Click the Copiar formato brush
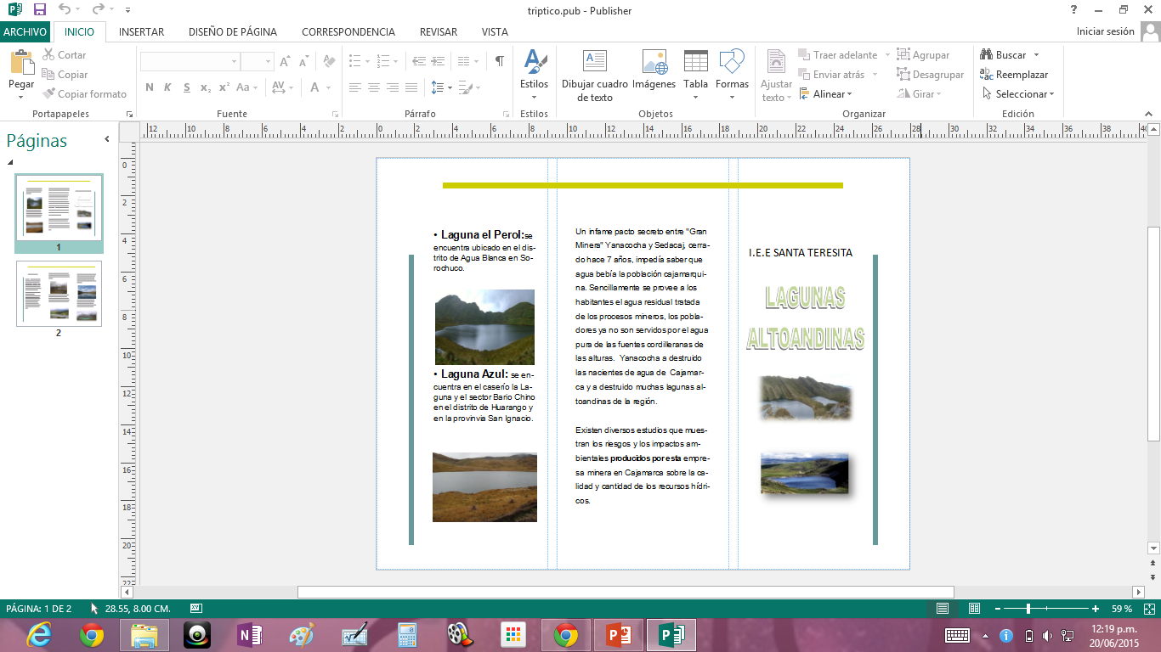Image resolution: width=1161 pixels, height=652 pixels. pos(49,94)
